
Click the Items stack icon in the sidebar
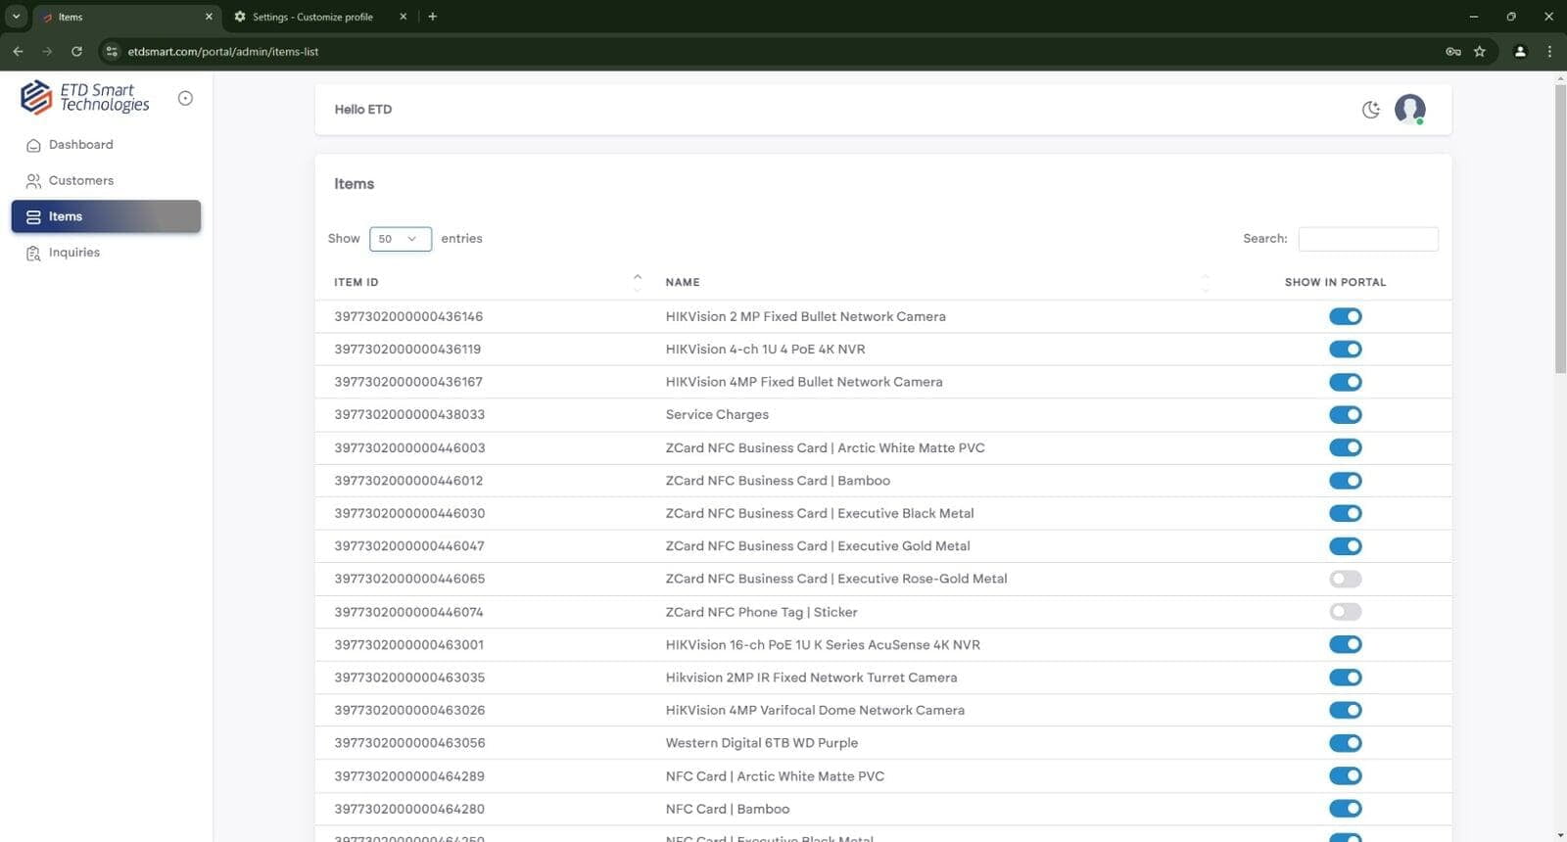(x=33, y=217)
